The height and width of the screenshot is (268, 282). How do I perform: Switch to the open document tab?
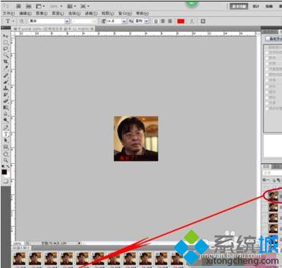tap(53, 29)
